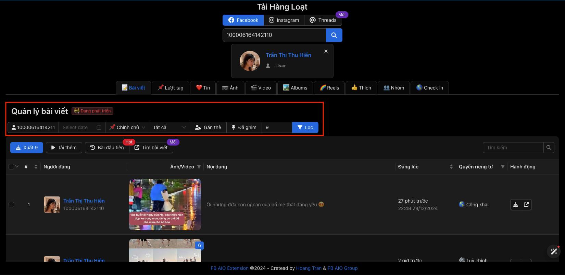Click the Lọc filter button
Image resolution: width=565 pixels, height=275 pixels.
305,127
